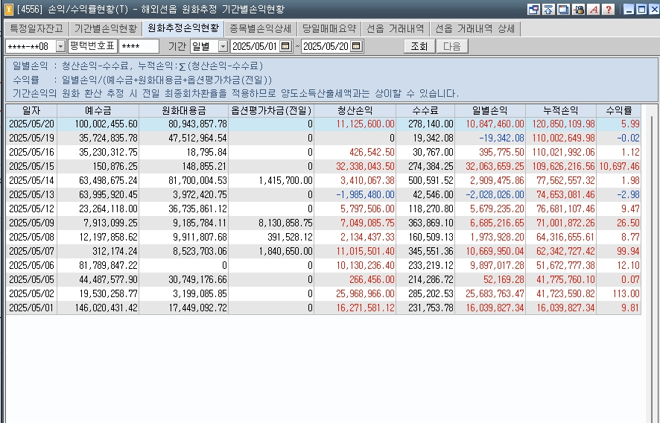Click the orange '1' icon beside [4556]
Image resolution: width=660 pixels, height=423 pixels.
point(8,9)
